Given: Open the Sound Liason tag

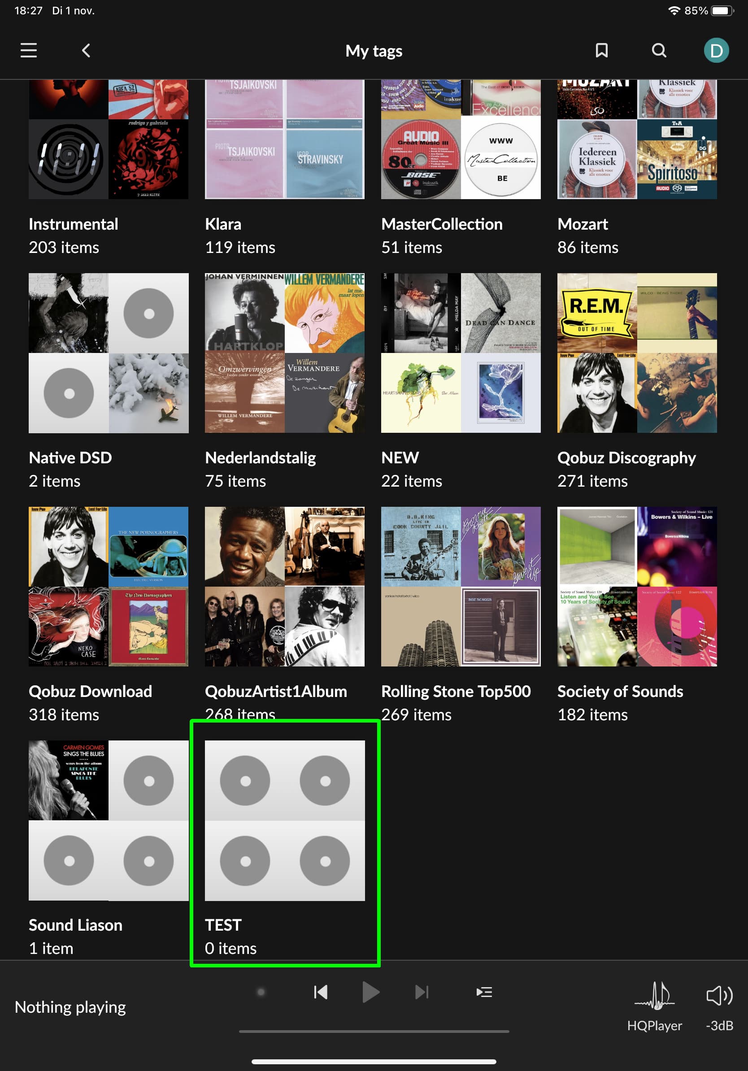Looking at the screenshot, I should [x=109, y=847].
